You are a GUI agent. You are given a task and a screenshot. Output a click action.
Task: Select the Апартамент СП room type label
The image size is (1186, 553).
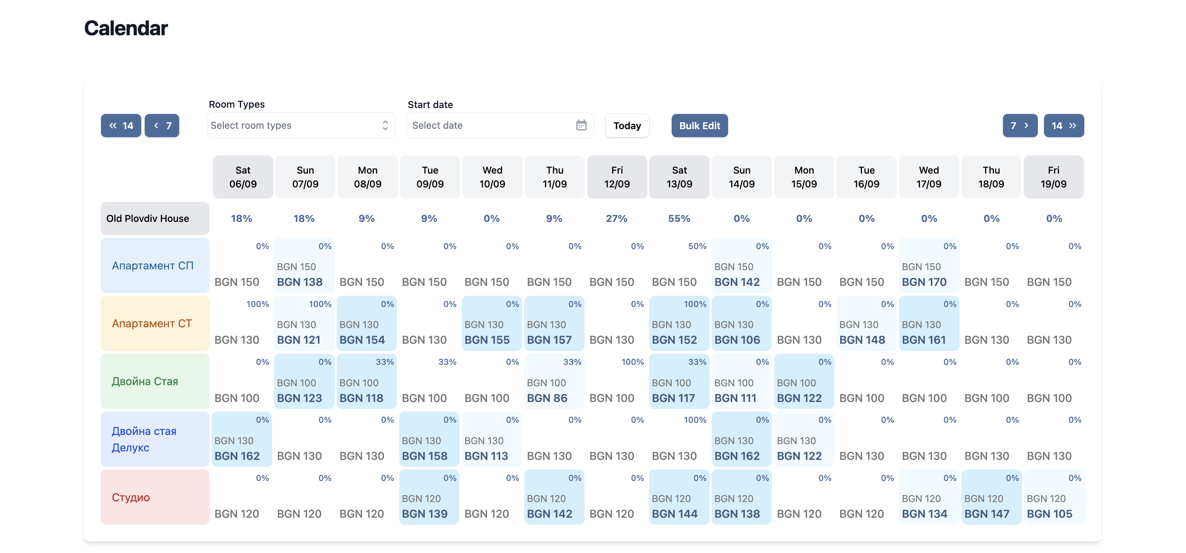click(153, 265)
